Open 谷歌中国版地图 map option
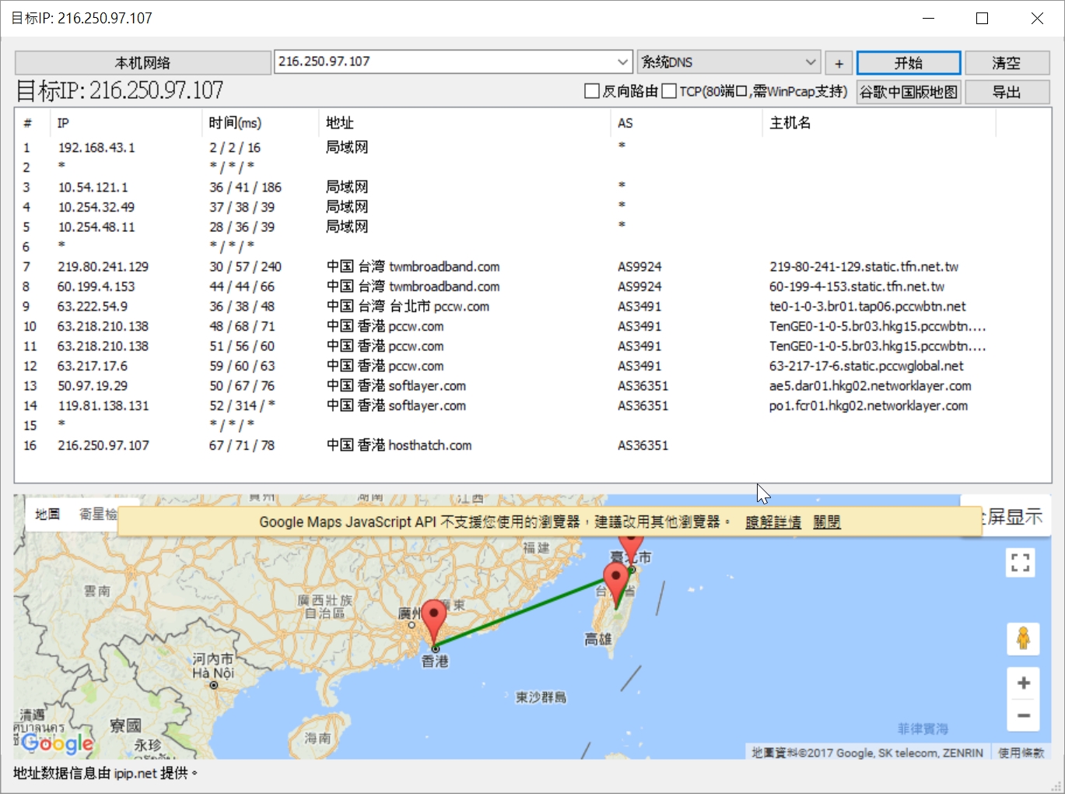The width and height of the screenshot is (1065, 794). click(x=909, y=92)
